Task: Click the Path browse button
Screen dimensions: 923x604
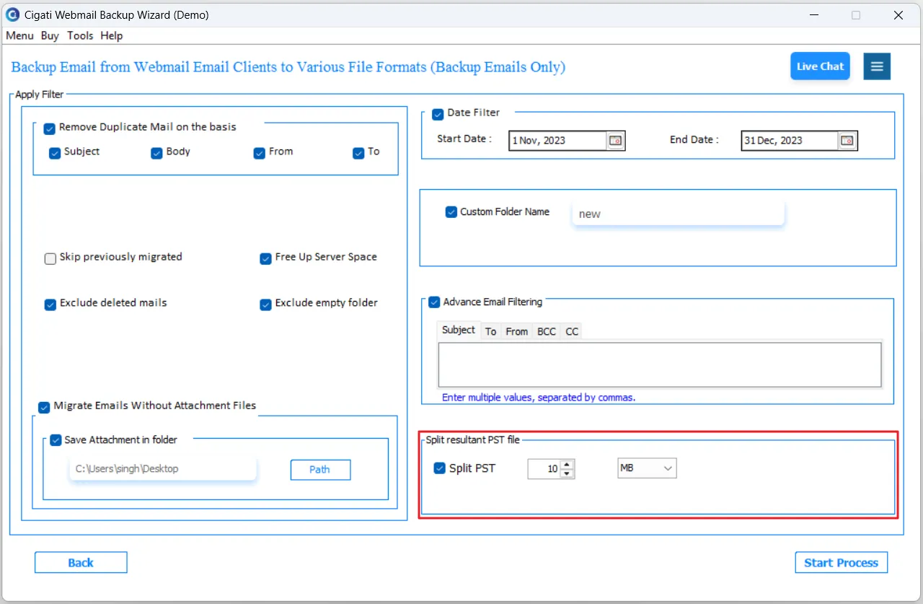Action: tap(320, 470)
